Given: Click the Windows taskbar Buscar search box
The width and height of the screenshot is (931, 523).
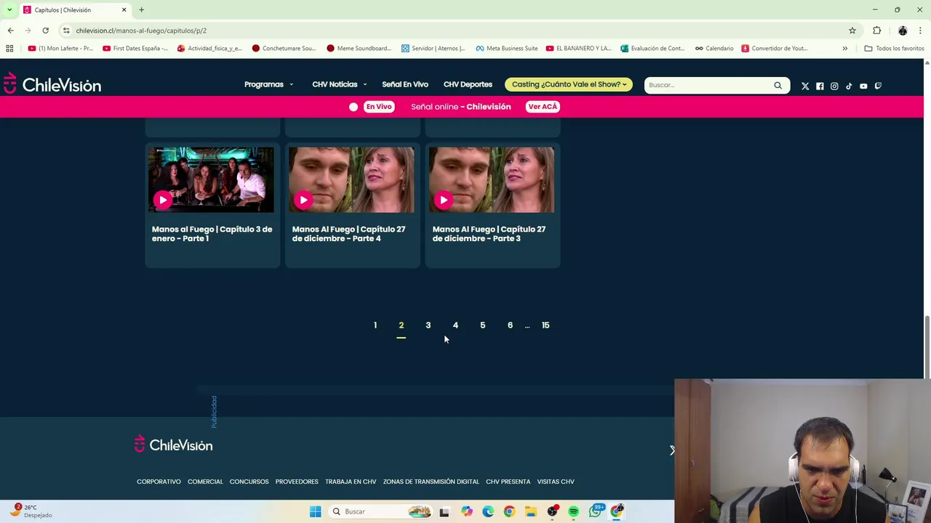Looking at the screenshot, I should pyautogui.click(x=380, y=511).
